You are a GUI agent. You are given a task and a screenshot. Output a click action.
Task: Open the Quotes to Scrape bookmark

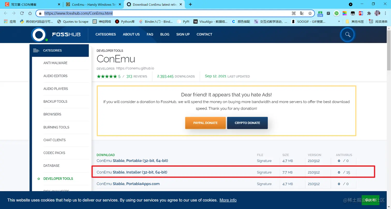(x=73, y=22)
